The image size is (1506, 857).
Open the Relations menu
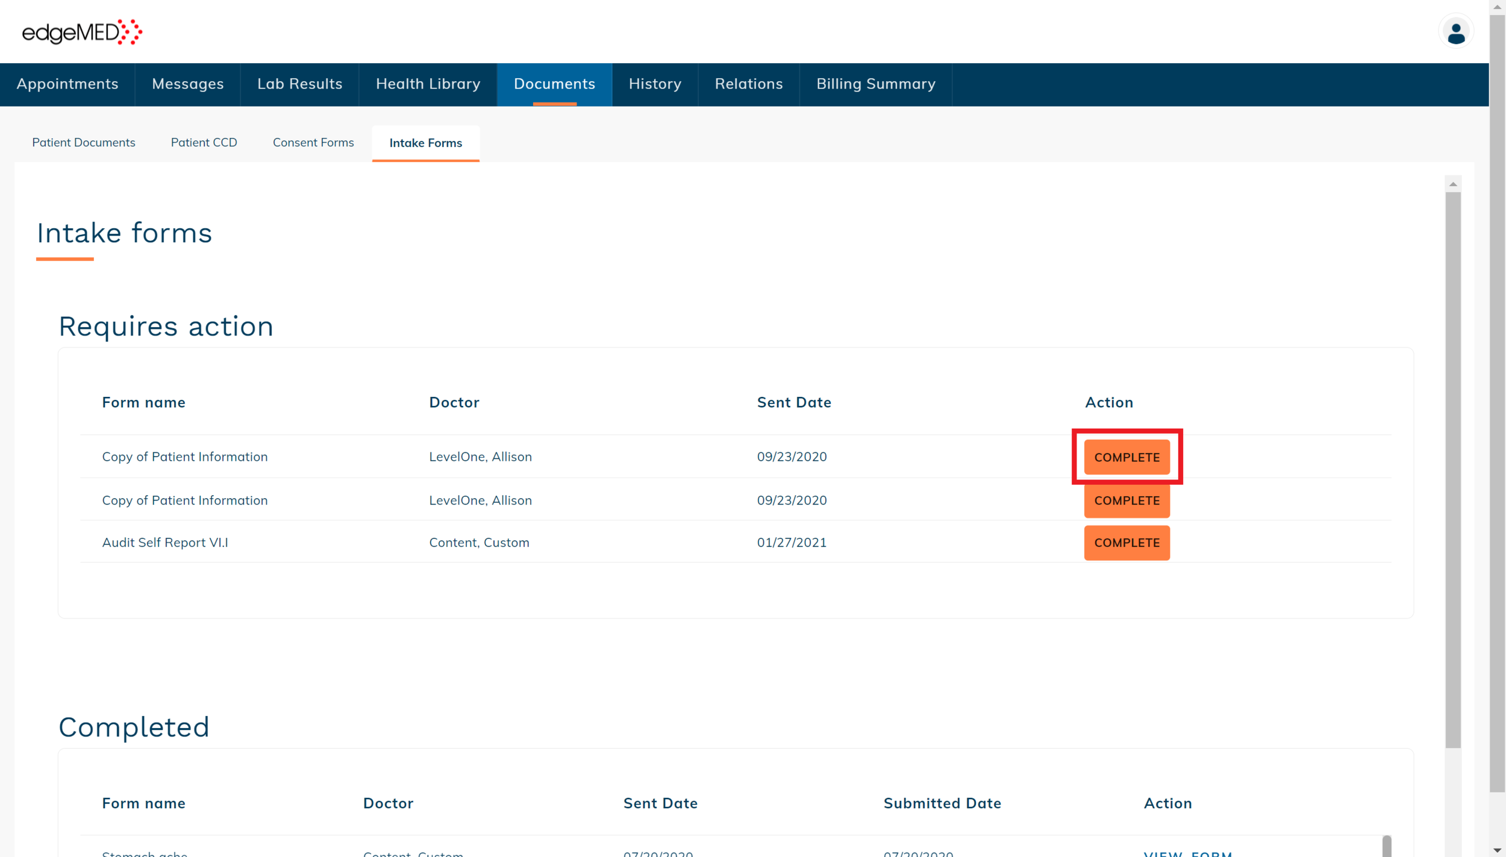pyautogui.click(x=748, y=84)
